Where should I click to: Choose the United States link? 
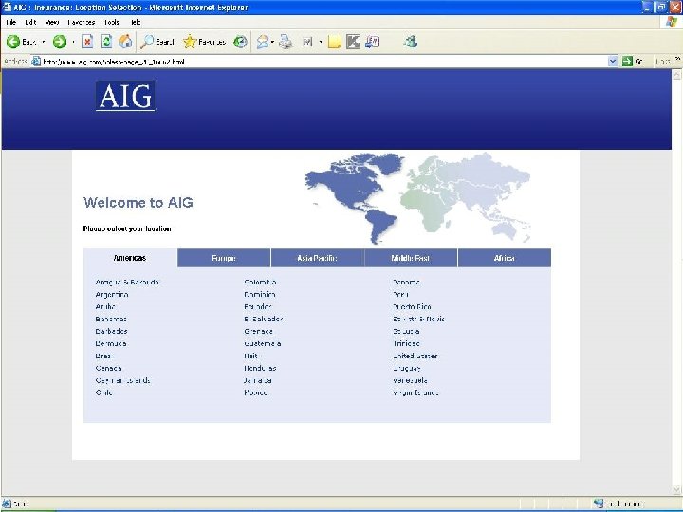click(x=415, y=356)
